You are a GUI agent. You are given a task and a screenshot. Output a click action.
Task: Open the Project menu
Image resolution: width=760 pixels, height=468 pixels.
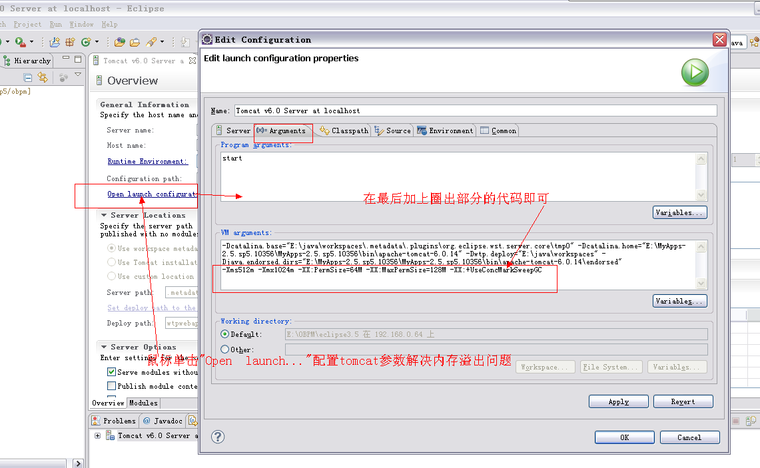27,24
